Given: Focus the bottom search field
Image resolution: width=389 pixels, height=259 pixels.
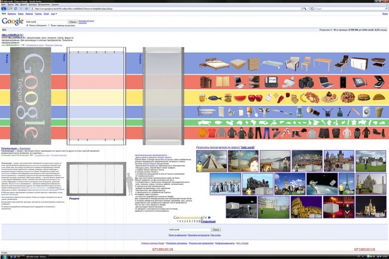Looking at the screenshot, I should click(x=190, y=230).
